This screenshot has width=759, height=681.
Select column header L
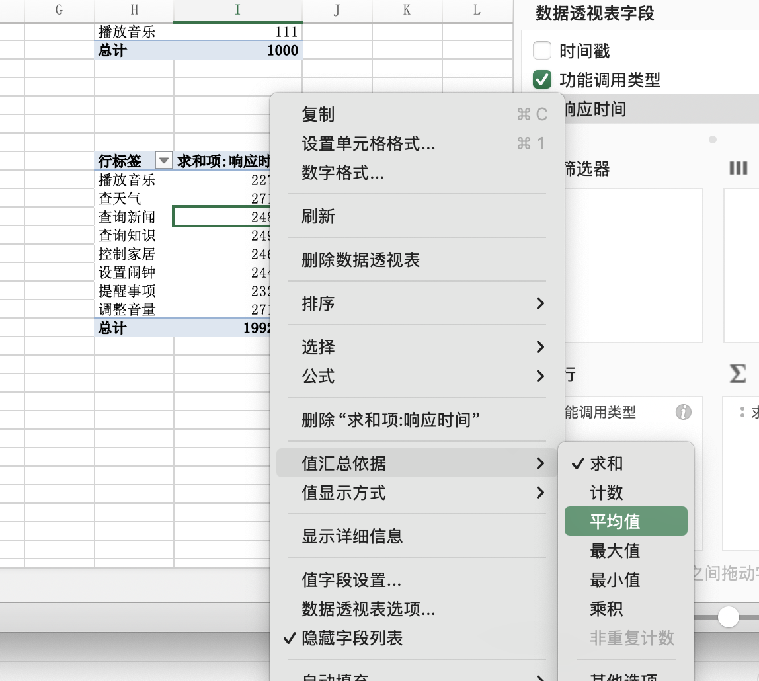477,10
